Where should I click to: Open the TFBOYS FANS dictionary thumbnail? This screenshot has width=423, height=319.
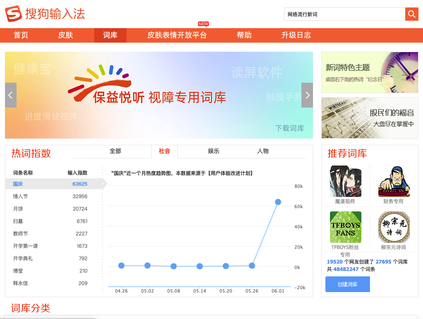[345, 227]
